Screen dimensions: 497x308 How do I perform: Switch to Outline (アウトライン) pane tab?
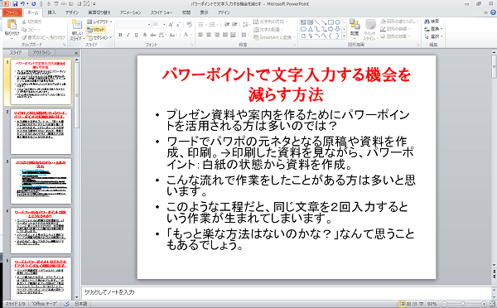42,53
